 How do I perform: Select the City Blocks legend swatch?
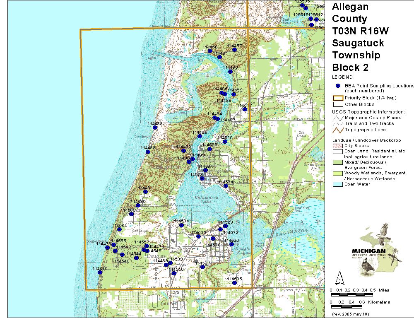coord(338,146)
